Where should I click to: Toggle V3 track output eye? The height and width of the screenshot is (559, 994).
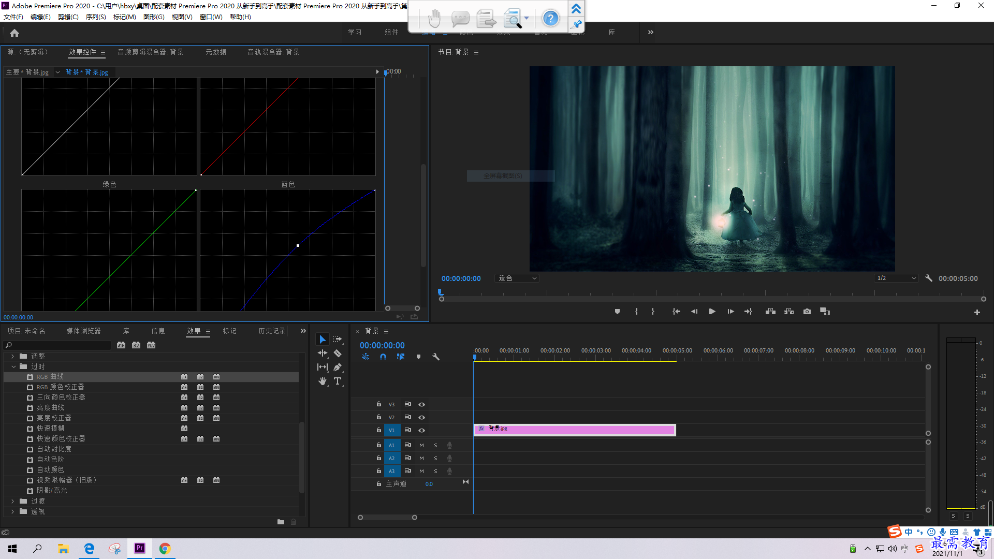(x=421, y=404)
